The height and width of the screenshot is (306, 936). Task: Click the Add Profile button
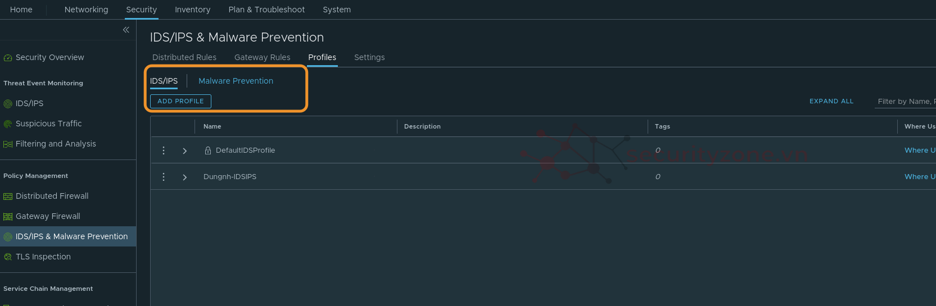180,101
